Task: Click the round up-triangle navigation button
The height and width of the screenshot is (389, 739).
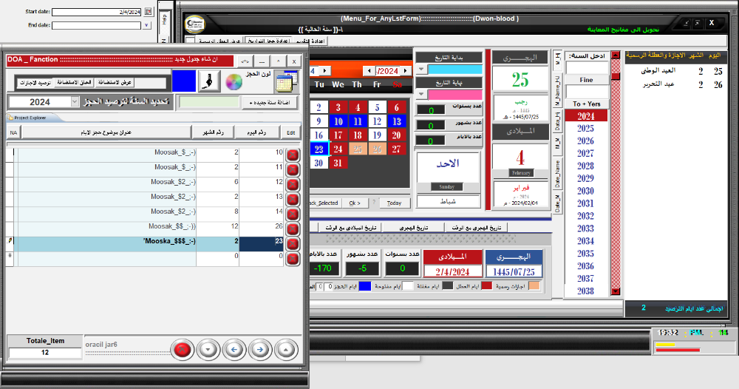Action: click(286, 349)
